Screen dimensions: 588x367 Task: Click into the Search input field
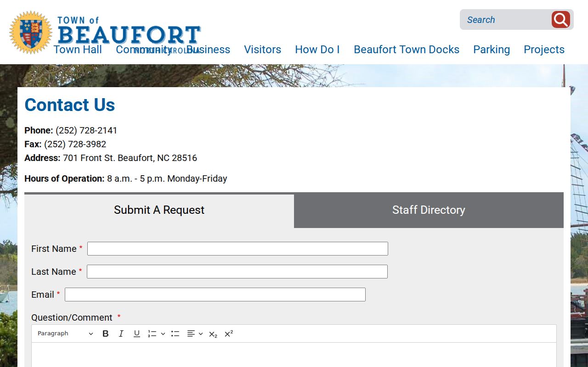[x=506, y=20]
